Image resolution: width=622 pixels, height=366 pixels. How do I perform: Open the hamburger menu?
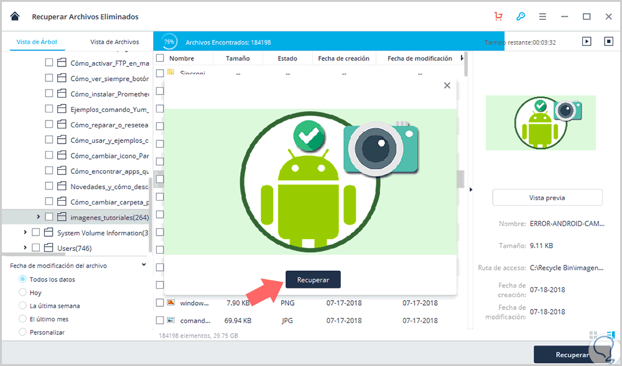[542, 16]
